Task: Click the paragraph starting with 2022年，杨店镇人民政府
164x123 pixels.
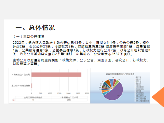Action: tap(81, 48)
